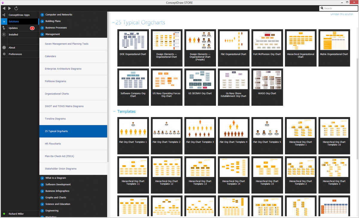Select Plan-Do-Check-Act (PDCA)
The width and height of the screenshot is (359, 218).
click(73, 156)
